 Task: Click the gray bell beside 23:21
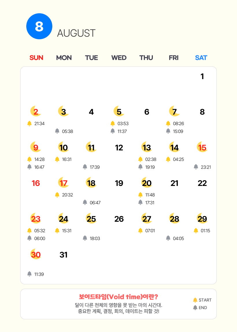click(x=196, y=167)
